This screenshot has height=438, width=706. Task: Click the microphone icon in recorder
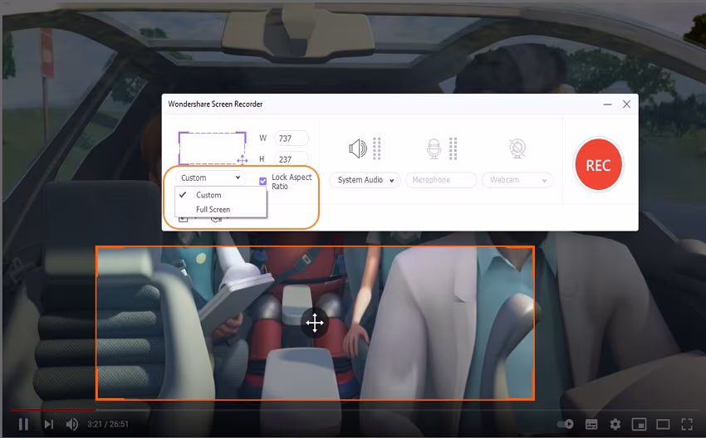point(434,148)
